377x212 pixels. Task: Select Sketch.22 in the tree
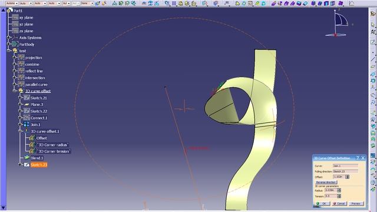tap(39, 111)
